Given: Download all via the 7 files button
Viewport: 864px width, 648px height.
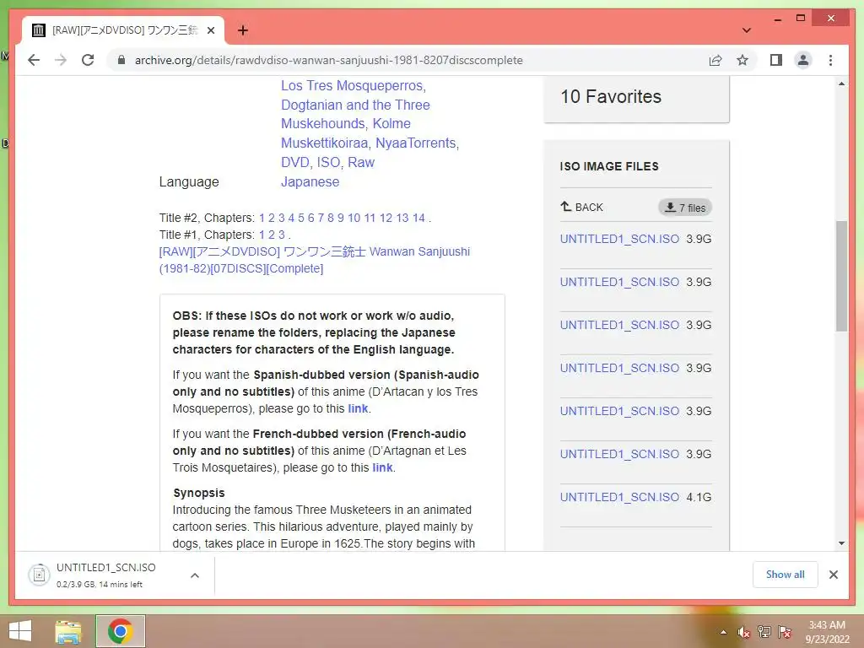Looking at the screenshot, I should coord(685,208).
